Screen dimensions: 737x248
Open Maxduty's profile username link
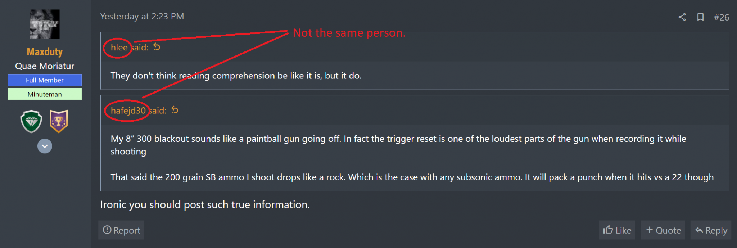45,52
